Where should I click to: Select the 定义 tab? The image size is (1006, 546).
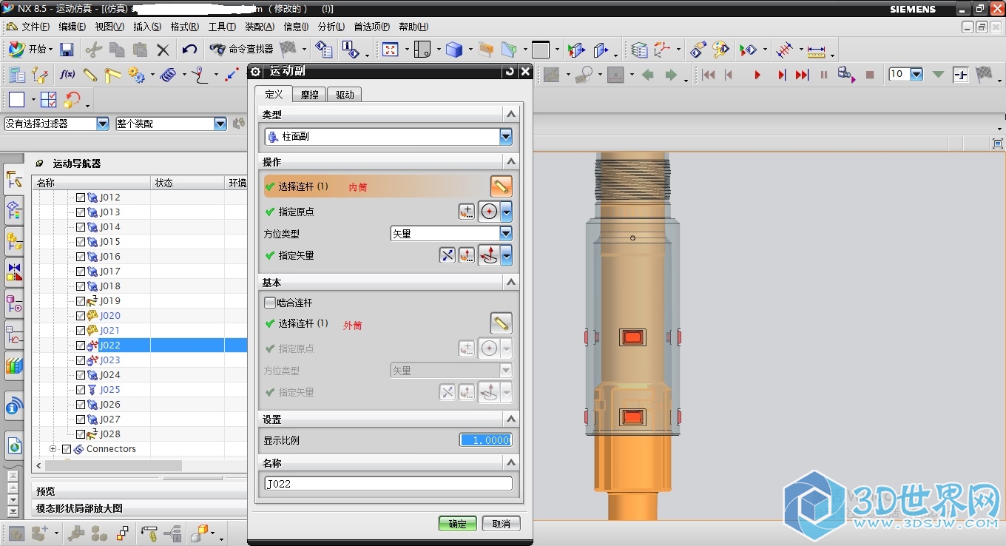(273, 94)
